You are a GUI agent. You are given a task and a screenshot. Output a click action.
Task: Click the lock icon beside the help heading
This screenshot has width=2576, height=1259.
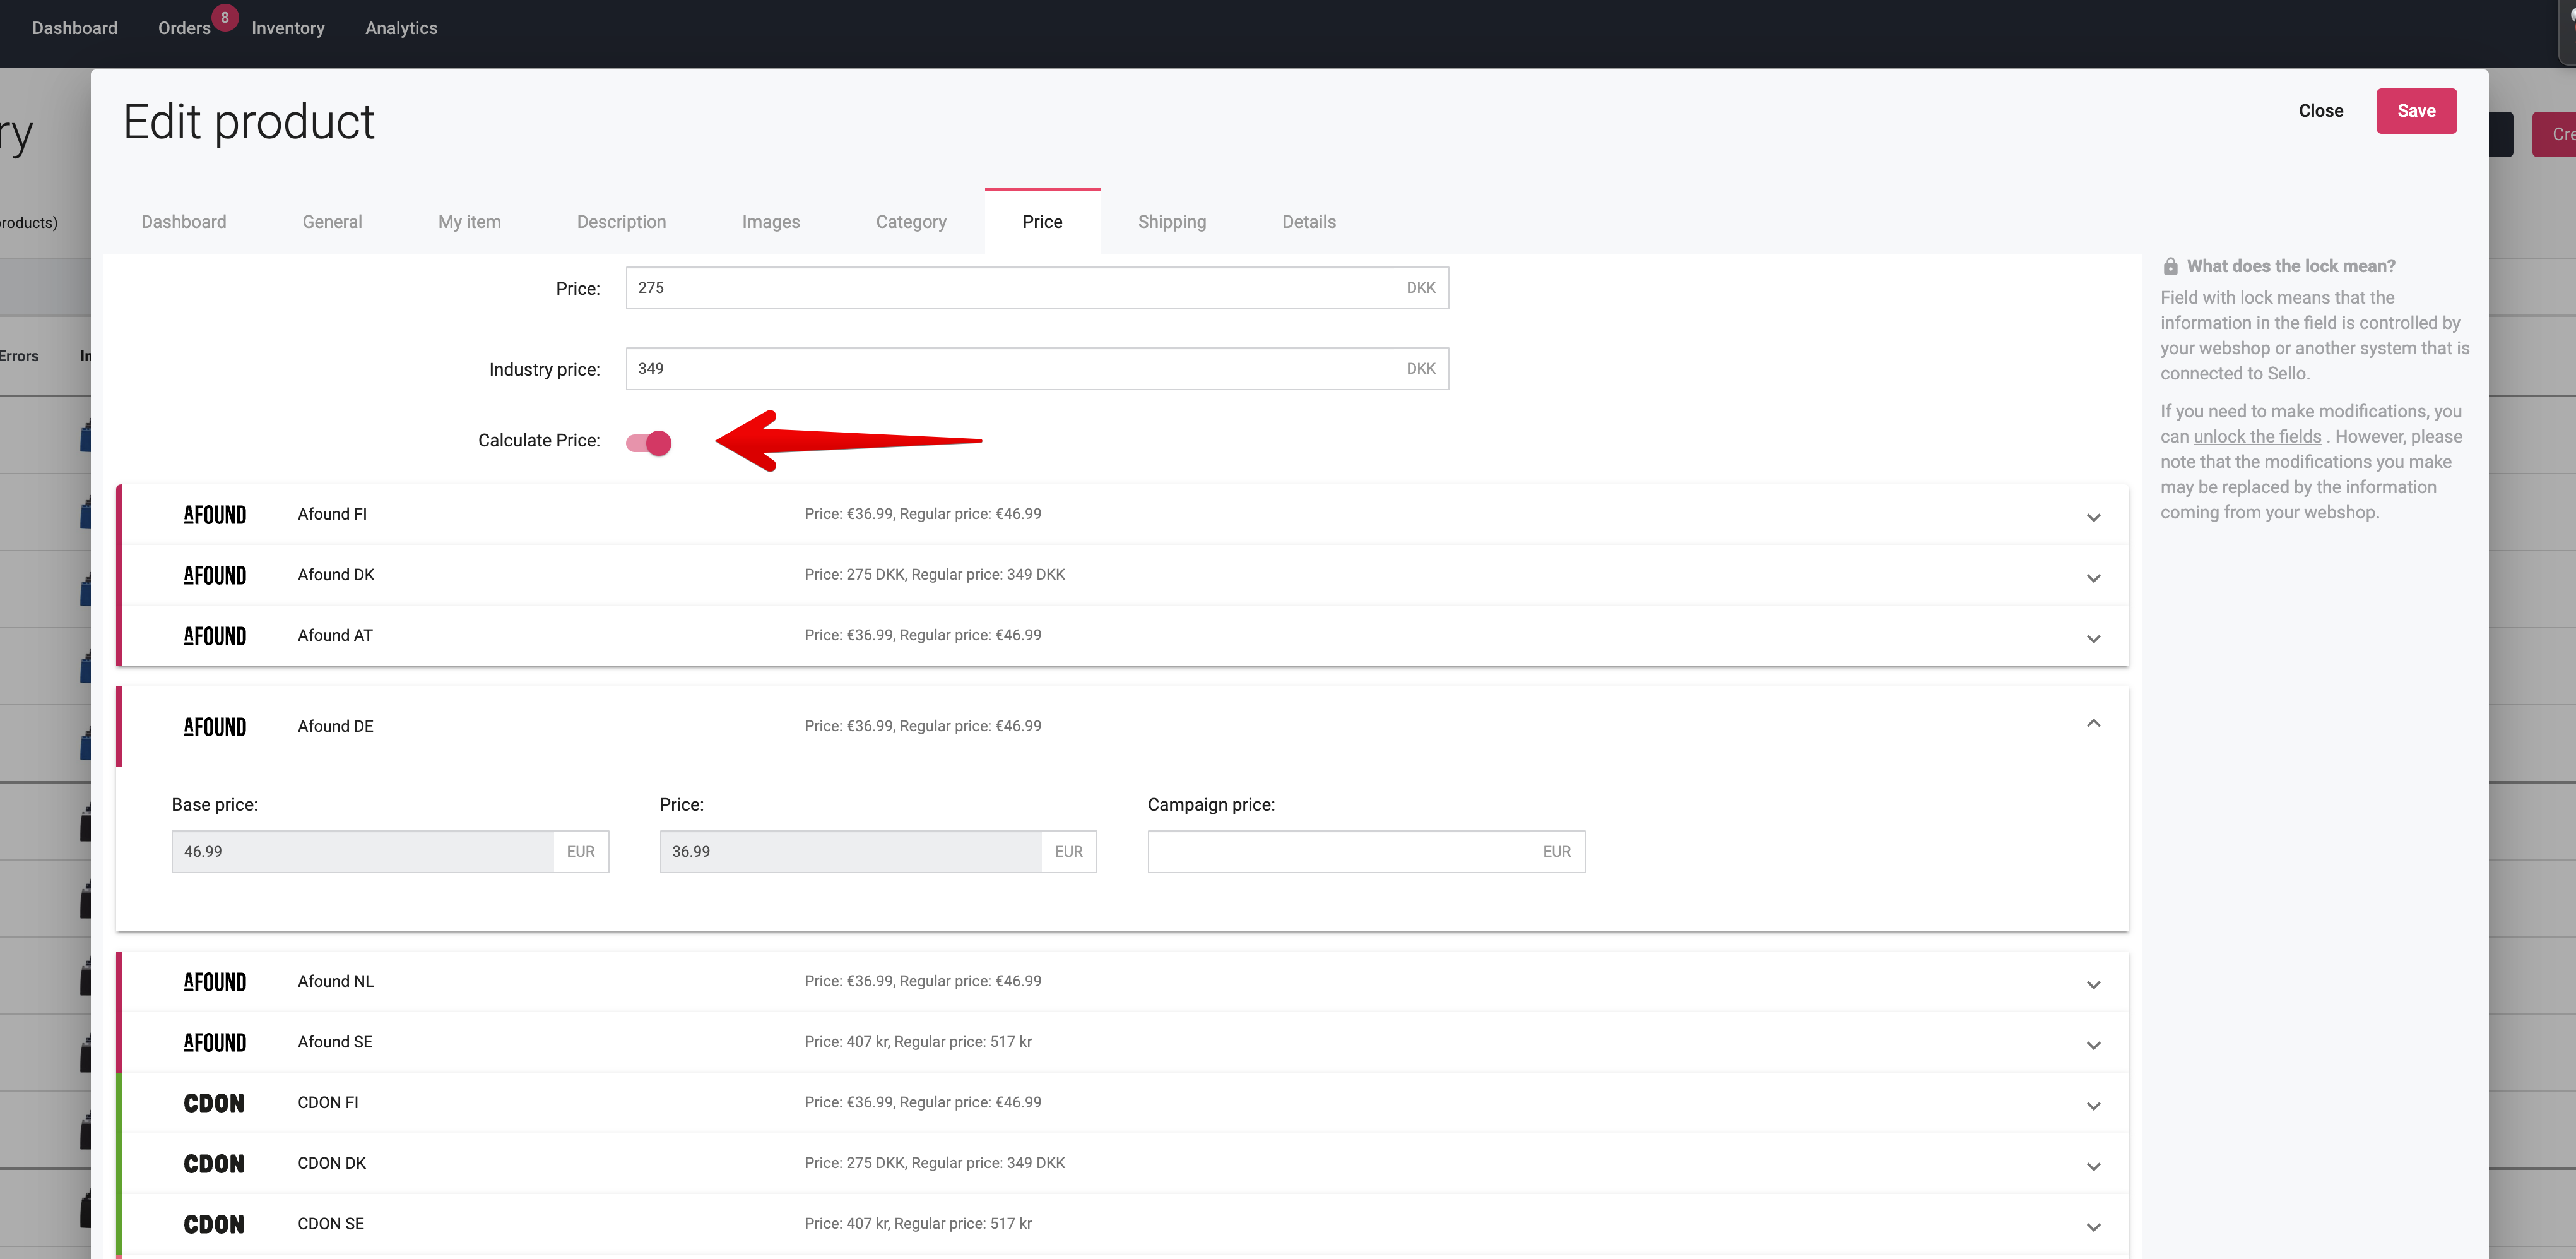pyautogui.click(x=2170, y=266)
